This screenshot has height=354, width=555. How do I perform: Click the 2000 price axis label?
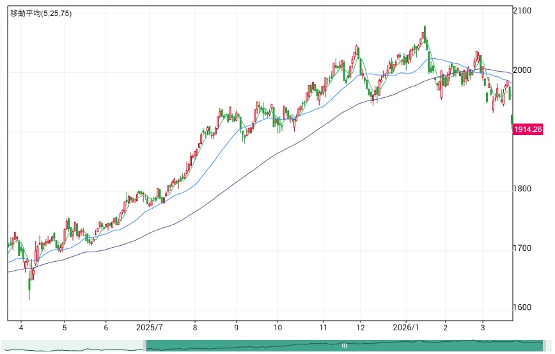[x=522, y=70]
